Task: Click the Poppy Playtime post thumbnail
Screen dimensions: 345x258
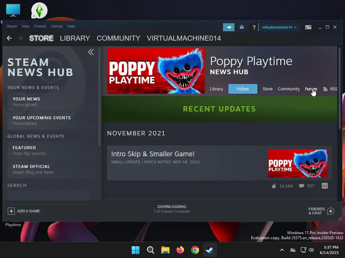Action: tap(298, 164)
